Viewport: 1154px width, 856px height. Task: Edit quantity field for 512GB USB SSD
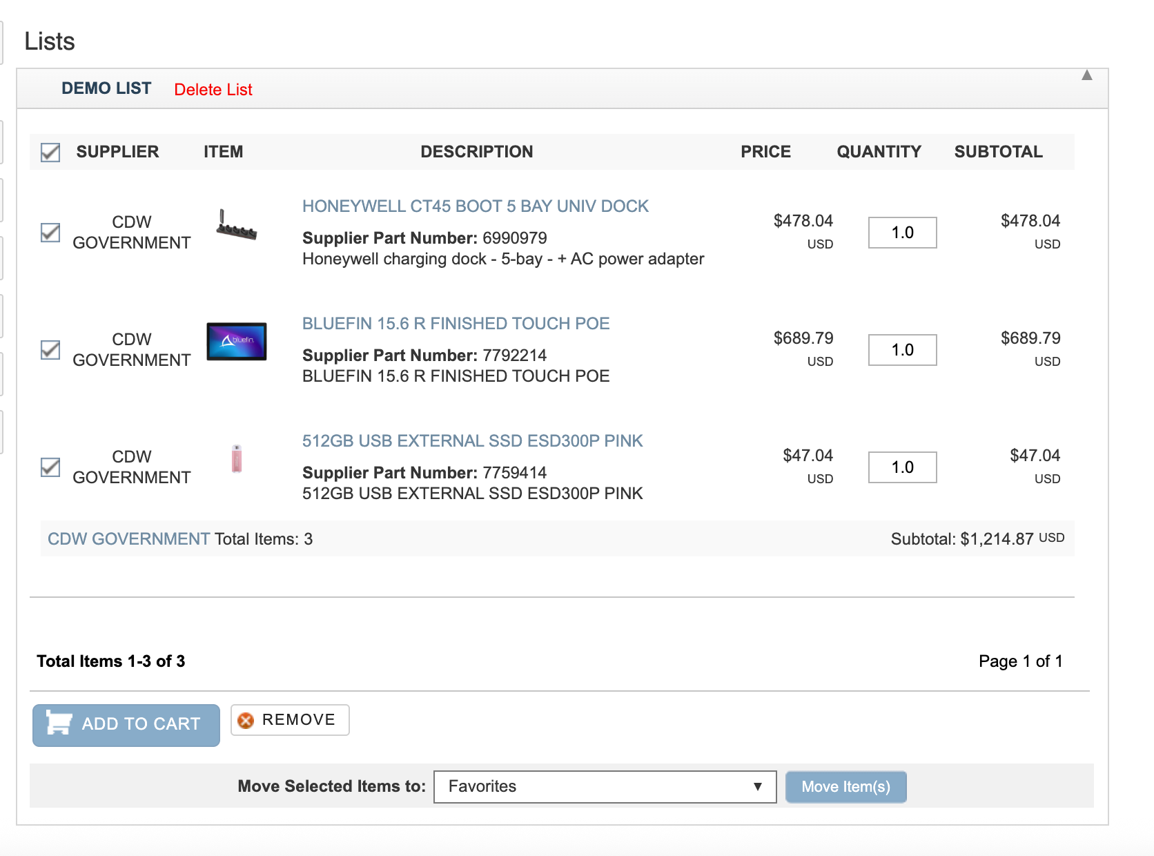(903, 467)
